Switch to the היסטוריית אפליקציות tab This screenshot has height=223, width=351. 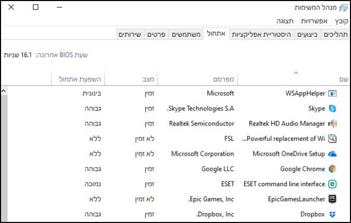(x=261, y=34)
